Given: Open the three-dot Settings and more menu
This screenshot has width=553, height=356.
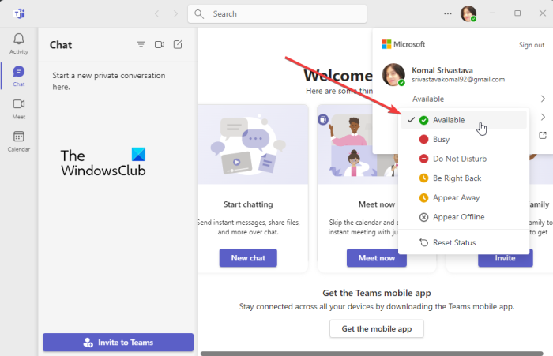Looking at the screenshot, I should click(x=448, y=13).
